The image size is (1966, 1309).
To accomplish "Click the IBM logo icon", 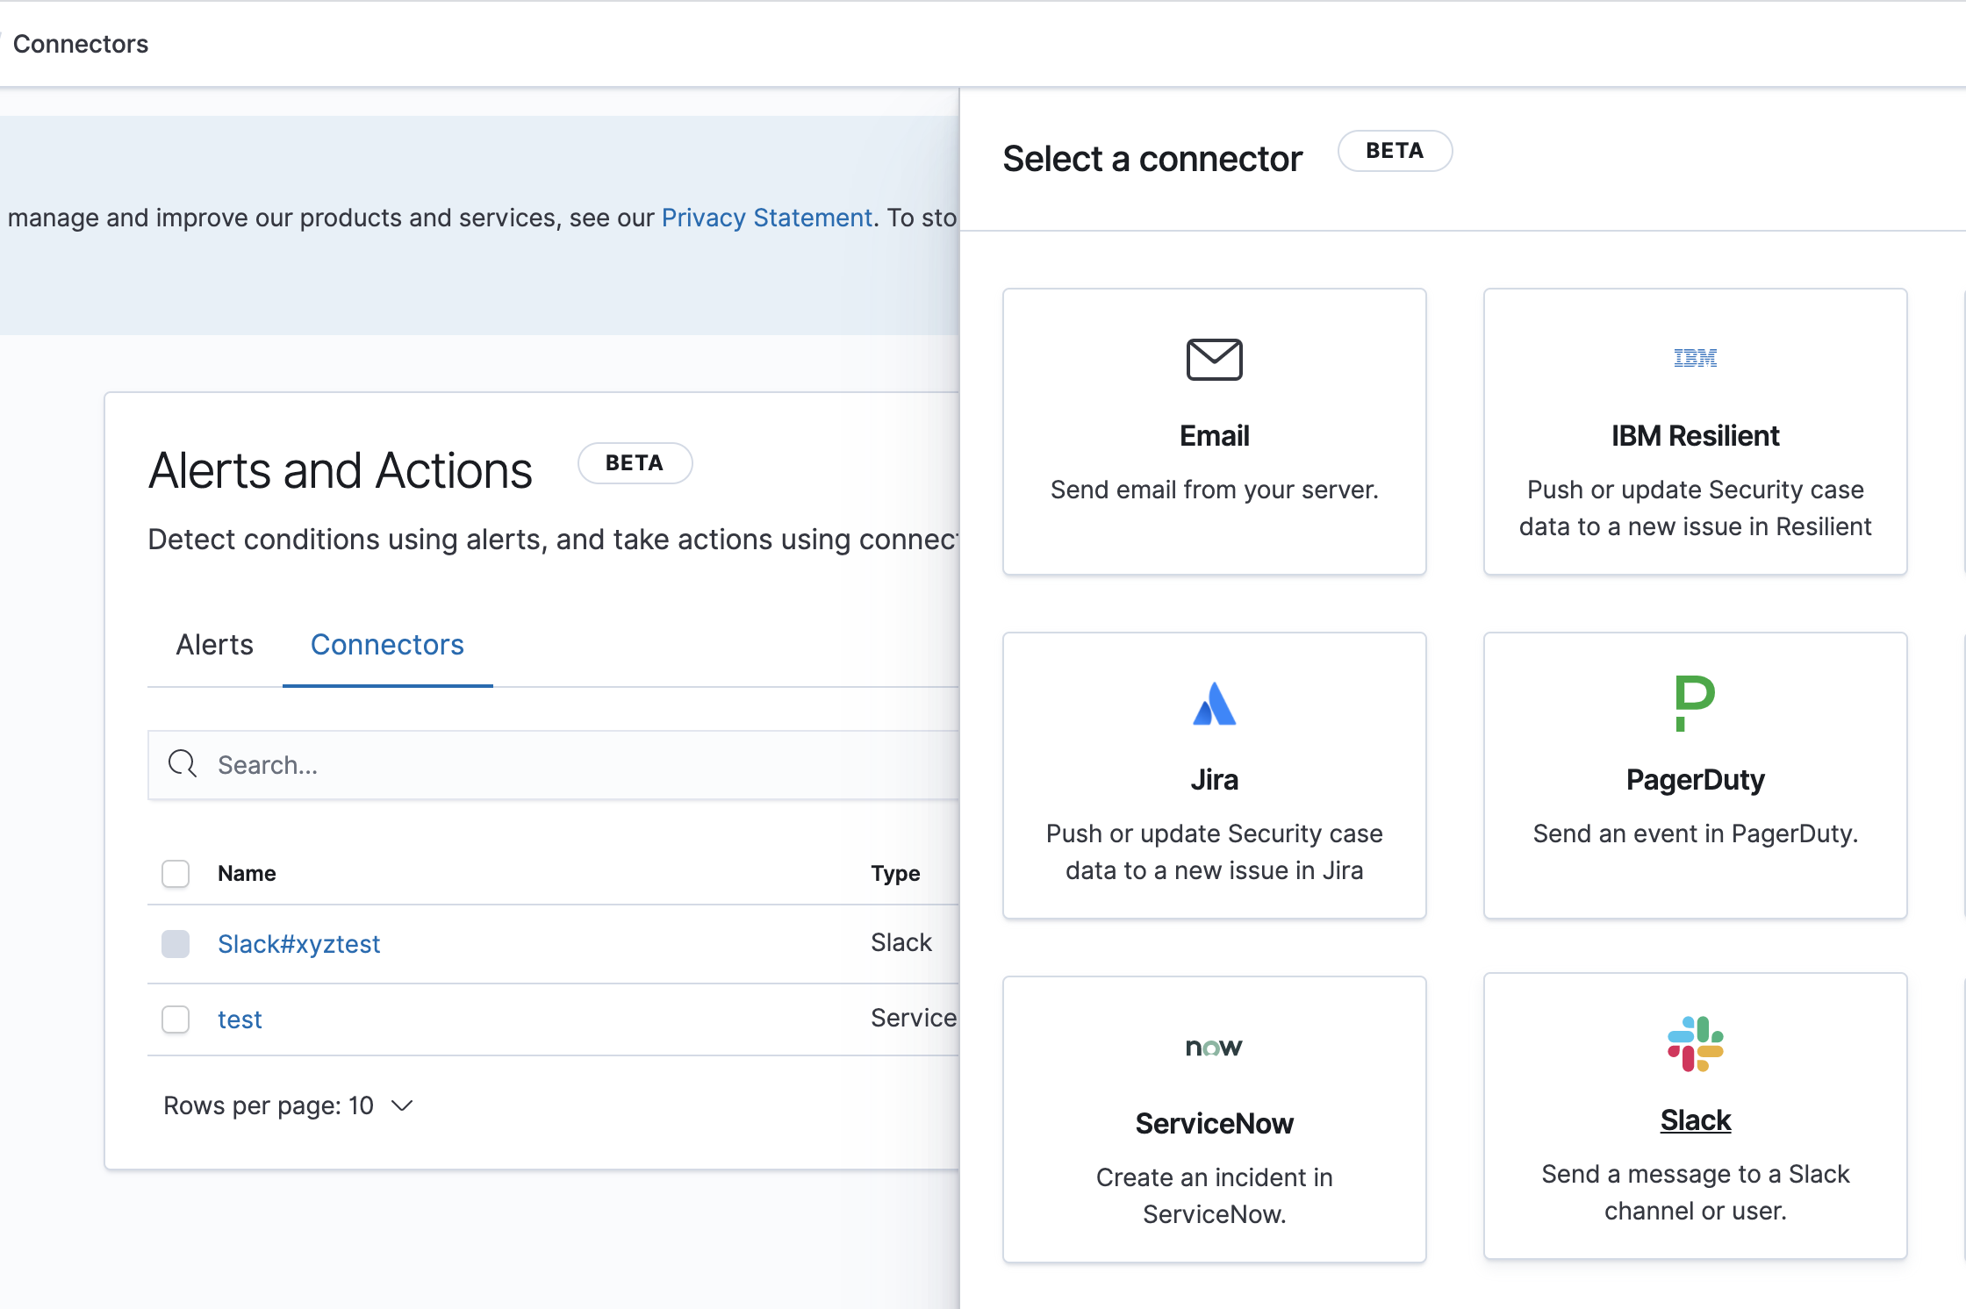I will click(1695, 358).
